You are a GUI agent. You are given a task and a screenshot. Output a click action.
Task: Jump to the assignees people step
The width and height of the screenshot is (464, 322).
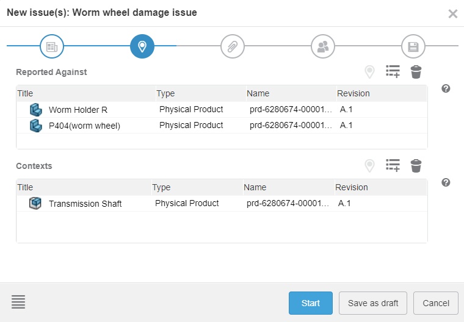point(323,46)
